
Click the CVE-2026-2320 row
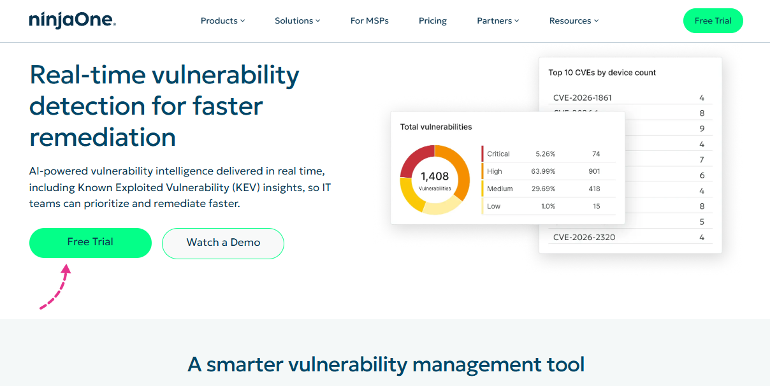point(630,238)
